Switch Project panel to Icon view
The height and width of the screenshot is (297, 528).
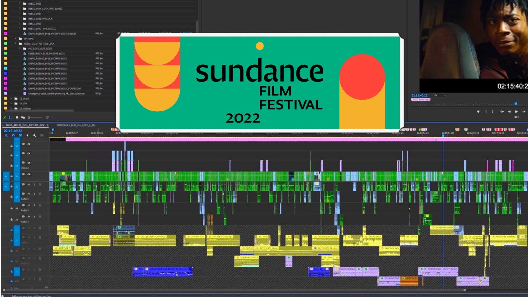pyautogui.click(x=17, y=117)
